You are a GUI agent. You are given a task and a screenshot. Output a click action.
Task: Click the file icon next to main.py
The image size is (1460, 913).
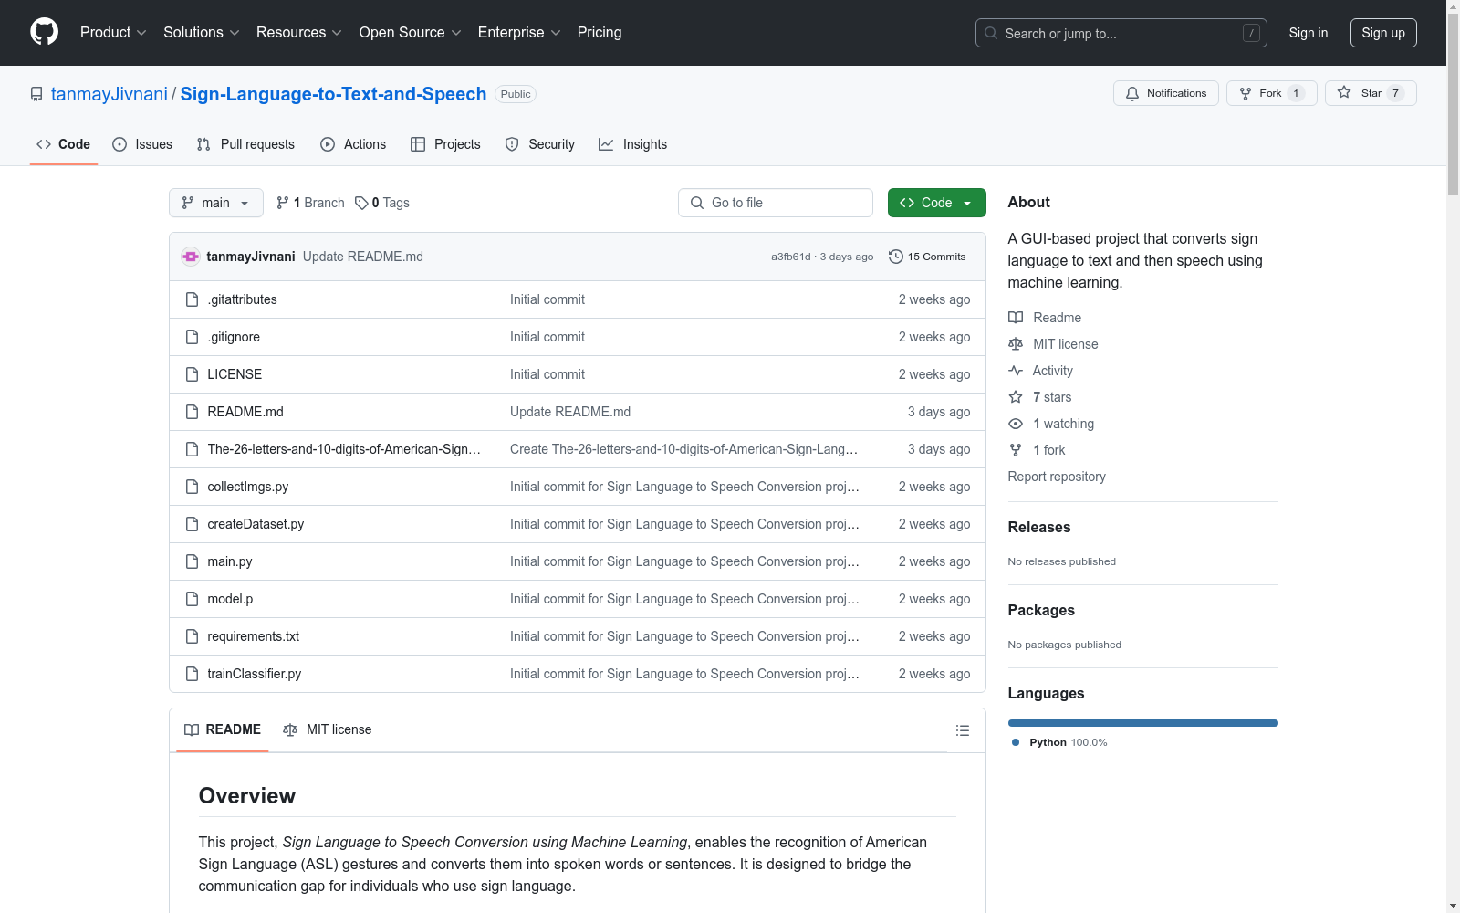pos(192,561)
